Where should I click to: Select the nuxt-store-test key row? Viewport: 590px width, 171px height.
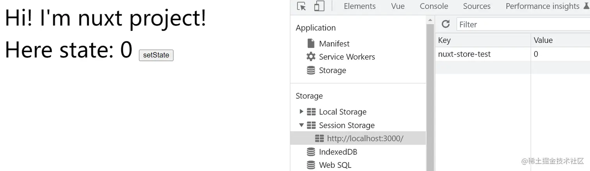464,54
